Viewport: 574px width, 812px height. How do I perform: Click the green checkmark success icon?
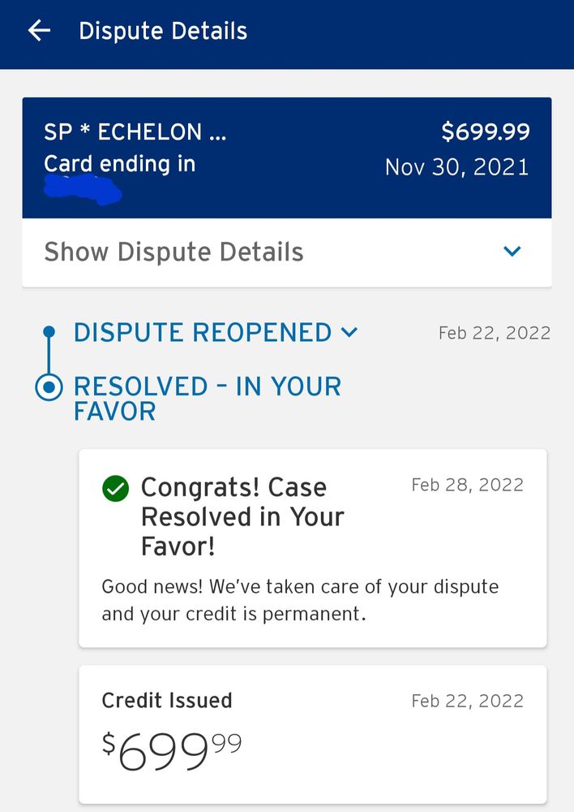coord(115,488)
